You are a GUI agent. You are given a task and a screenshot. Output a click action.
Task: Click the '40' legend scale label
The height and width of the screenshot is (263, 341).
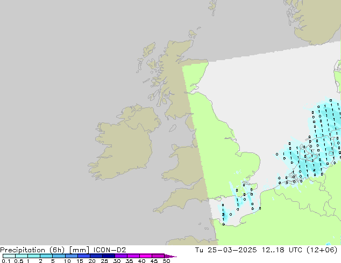point(141,261)
